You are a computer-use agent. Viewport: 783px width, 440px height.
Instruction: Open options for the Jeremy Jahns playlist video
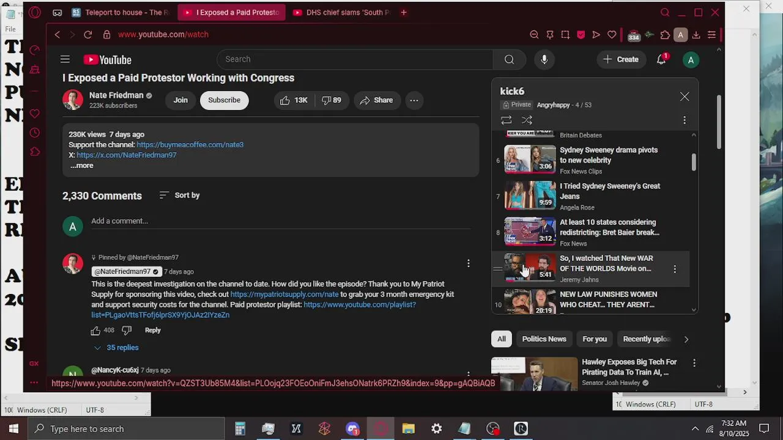675,269
